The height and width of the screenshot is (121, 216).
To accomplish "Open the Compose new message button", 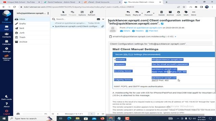I will (6, 21).
